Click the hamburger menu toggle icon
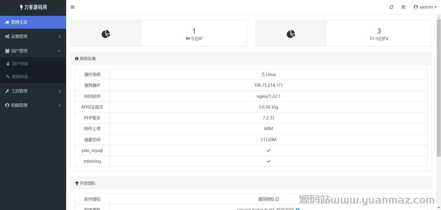 (73, 7)
